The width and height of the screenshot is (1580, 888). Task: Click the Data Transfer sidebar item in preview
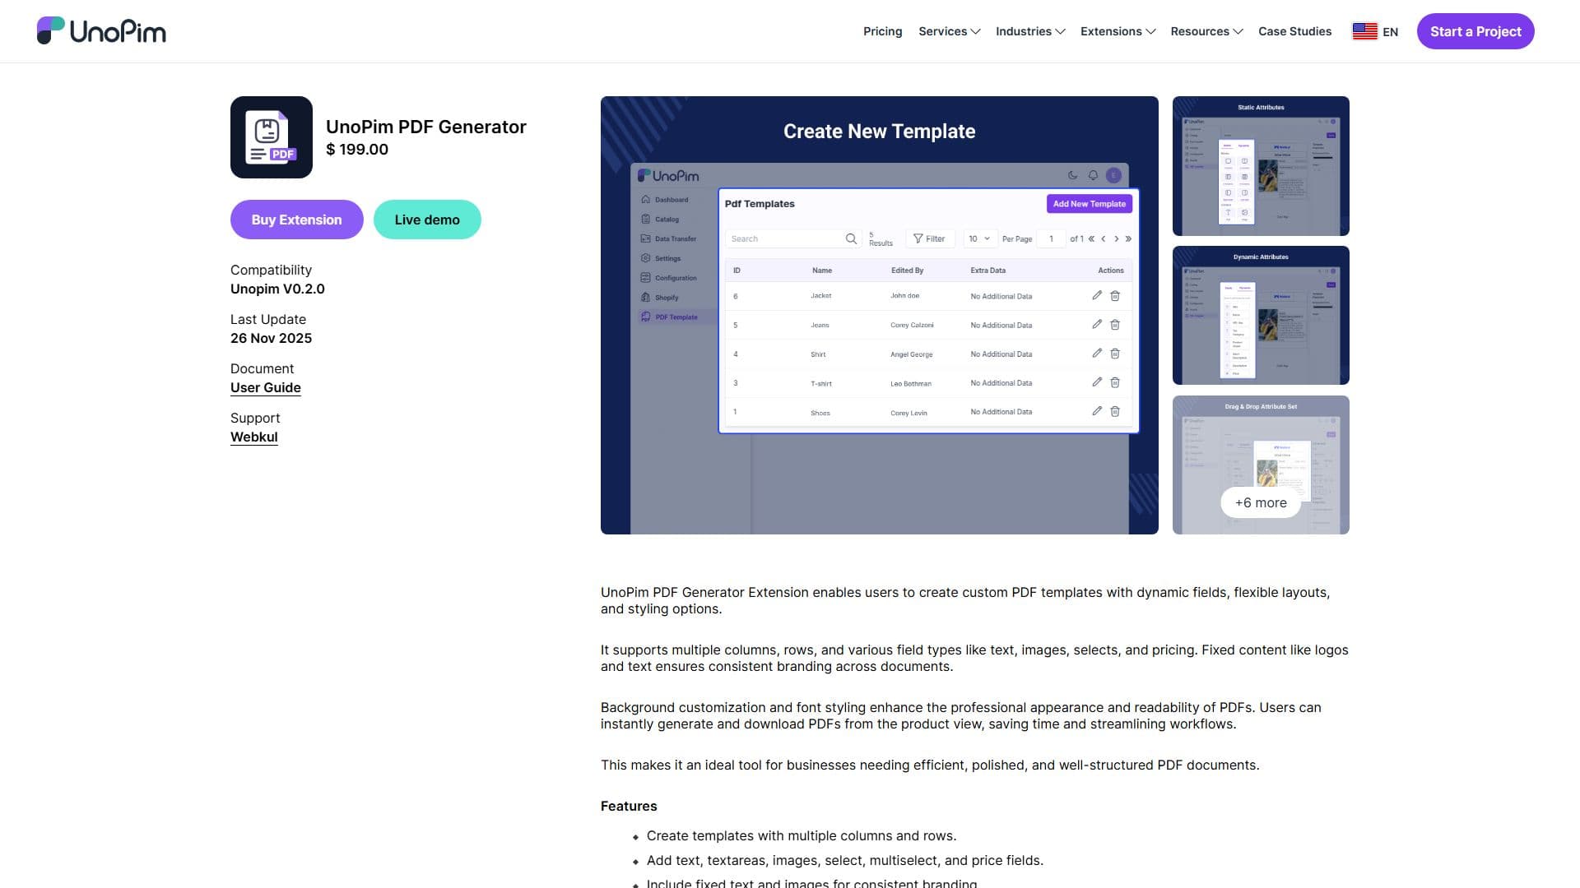click(668, 238)
